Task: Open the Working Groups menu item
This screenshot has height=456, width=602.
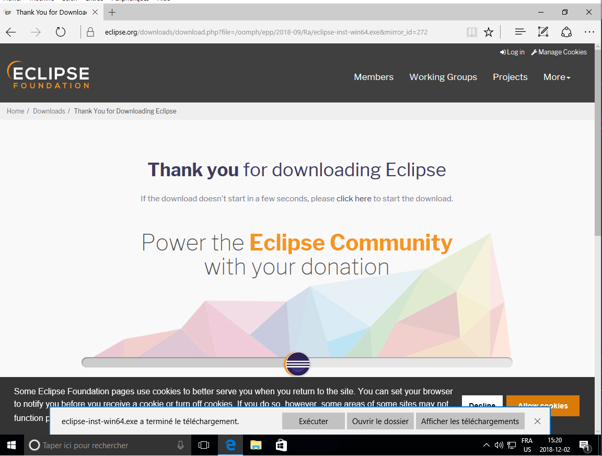Action: tap(443, 77)
